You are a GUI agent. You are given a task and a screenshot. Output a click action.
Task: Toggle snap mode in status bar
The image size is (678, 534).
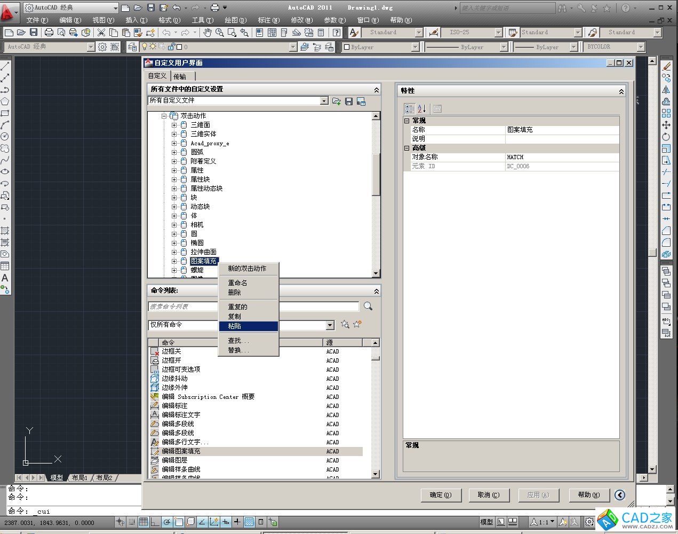[132, 522]
